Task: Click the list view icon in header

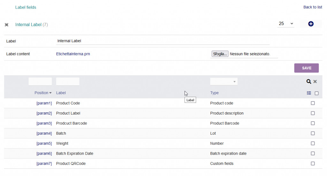Action: 309,93
